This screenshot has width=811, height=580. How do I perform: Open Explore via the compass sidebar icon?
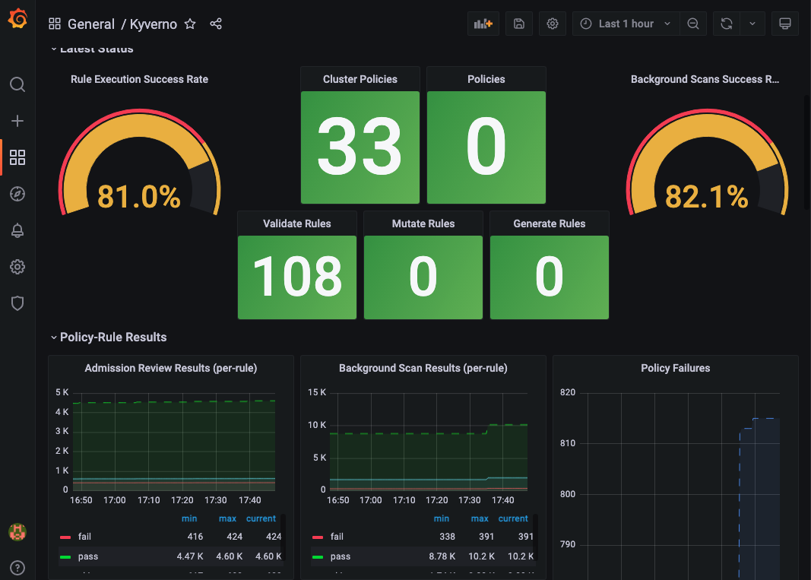17,194
